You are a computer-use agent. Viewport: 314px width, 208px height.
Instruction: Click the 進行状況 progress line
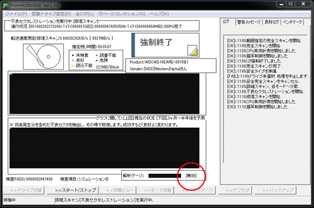click(x=96, y=27)
